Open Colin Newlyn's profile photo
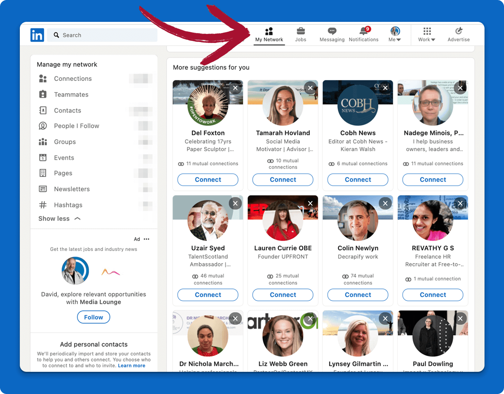Viewport: 504px width, 394px height. 358,221
